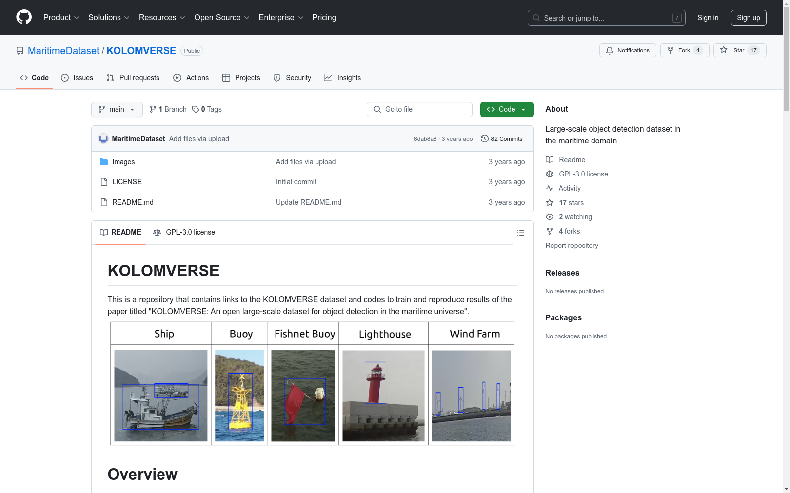790x493 pixels.
Task: Click the star count badge 17
Action: click(753, 50)
